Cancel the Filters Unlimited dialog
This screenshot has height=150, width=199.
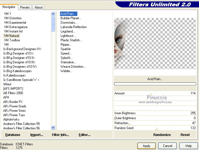pos(167,146)
